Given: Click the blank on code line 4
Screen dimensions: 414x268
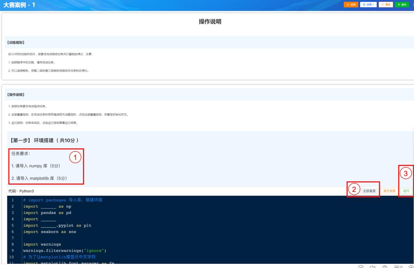Looking at the screenshot, I should click(x=48, y=219).
